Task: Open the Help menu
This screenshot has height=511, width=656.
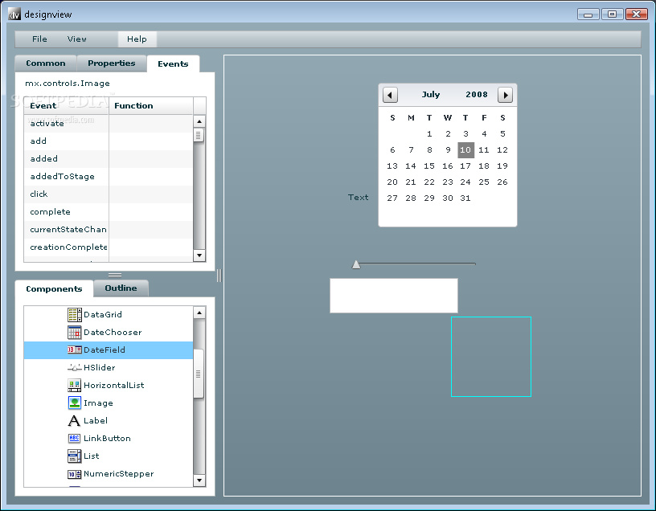Action: 137,39
